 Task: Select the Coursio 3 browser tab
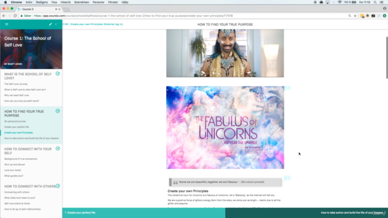[38, 9]
